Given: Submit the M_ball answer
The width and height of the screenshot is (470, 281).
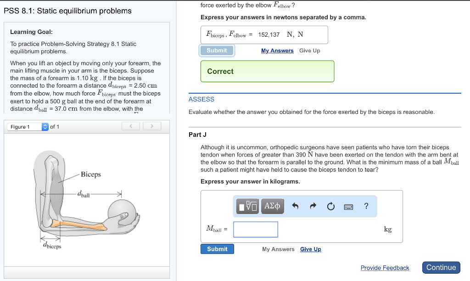Looking at the screenshot, I should 217,248.
